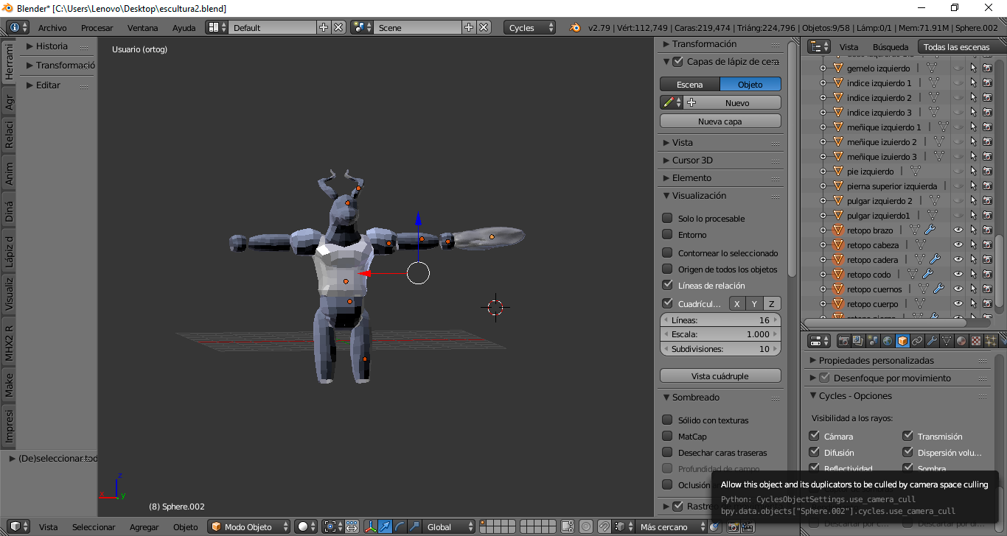Open the Modifiers wrench properties tab
The image size is (1007, 536).
point(932,341)
